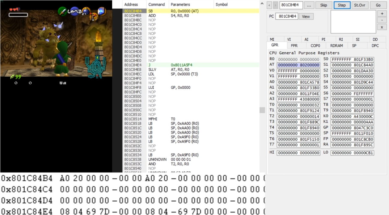Click the Skip button
Image resolution: width=389 pixels, height=215 pixels.
[324, 5]
